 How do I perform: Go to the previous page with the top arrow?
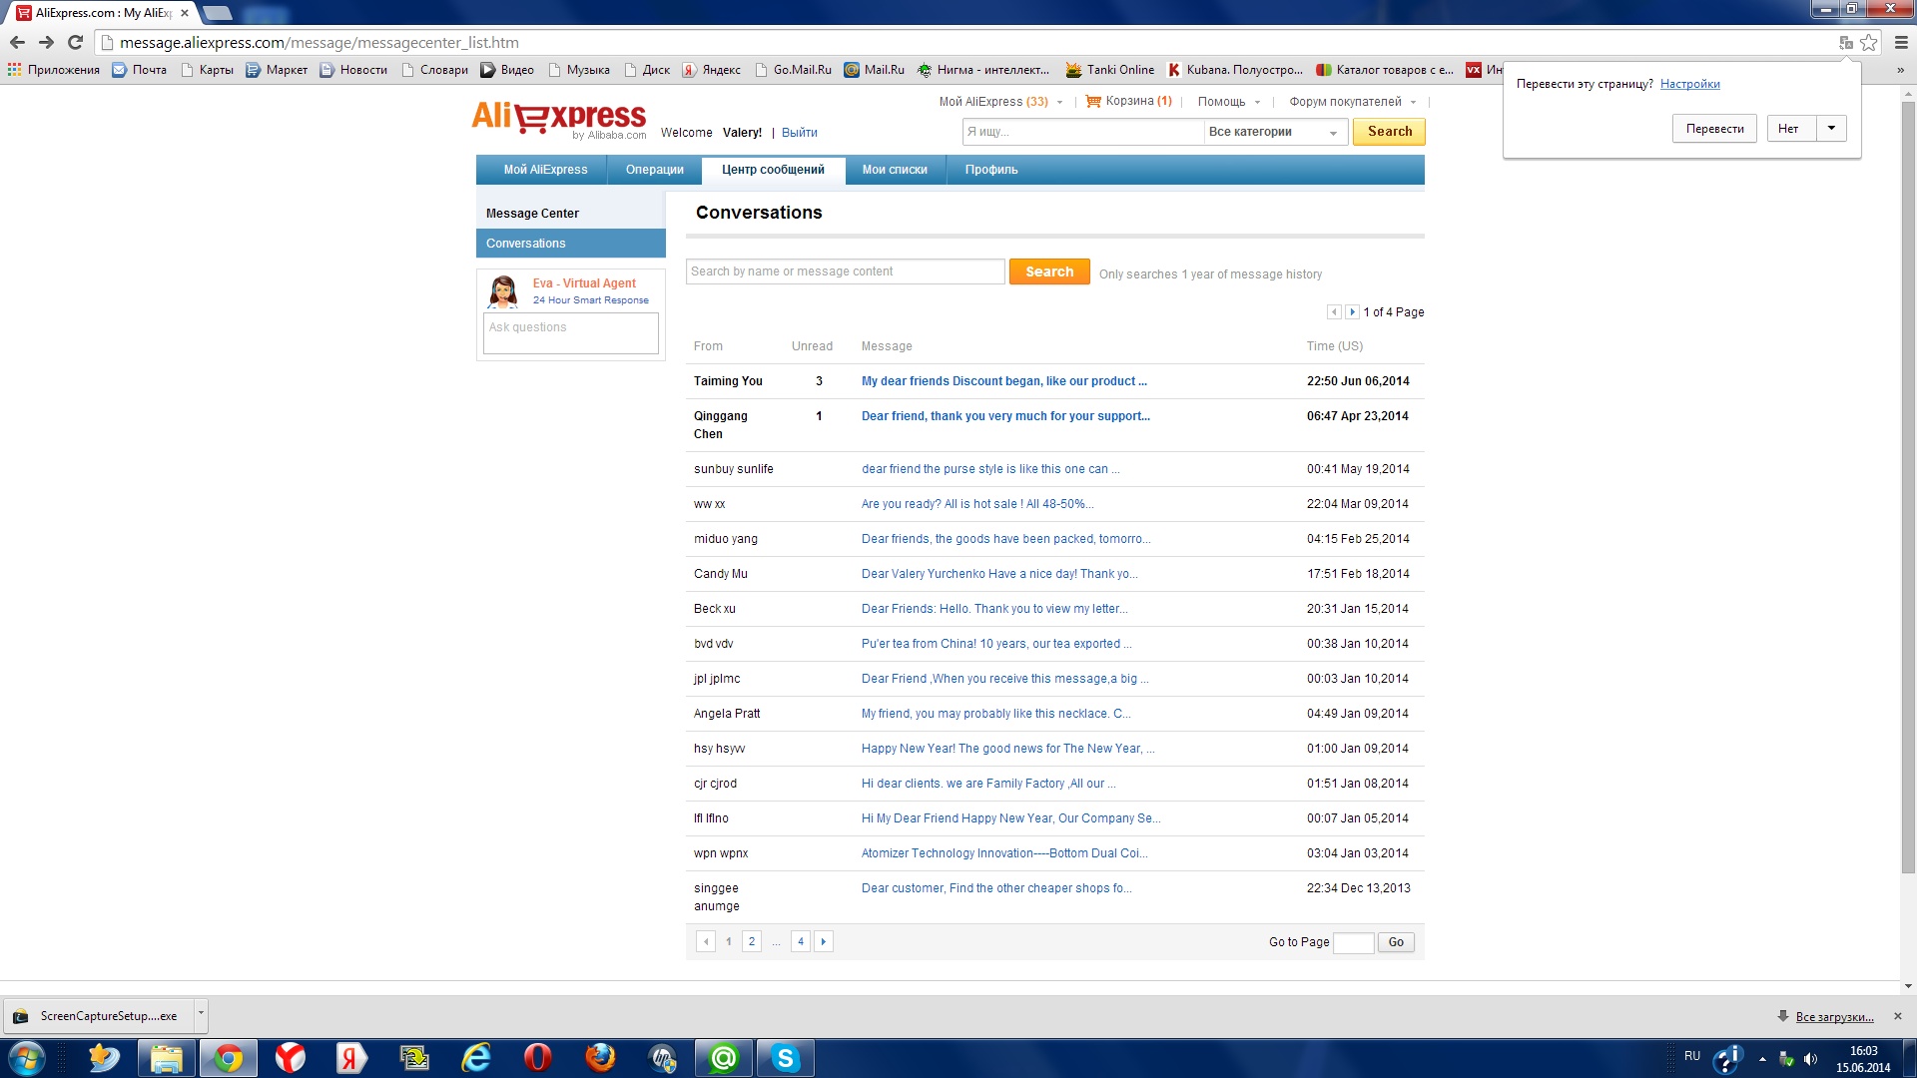1334,312
